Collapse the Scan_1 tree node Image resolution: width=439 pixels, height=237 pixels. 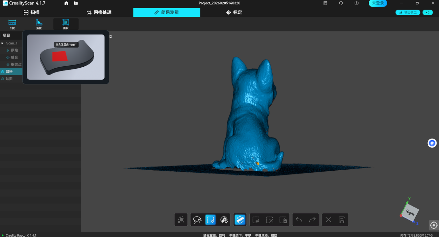pyautogui.click(x=2, y=43)
